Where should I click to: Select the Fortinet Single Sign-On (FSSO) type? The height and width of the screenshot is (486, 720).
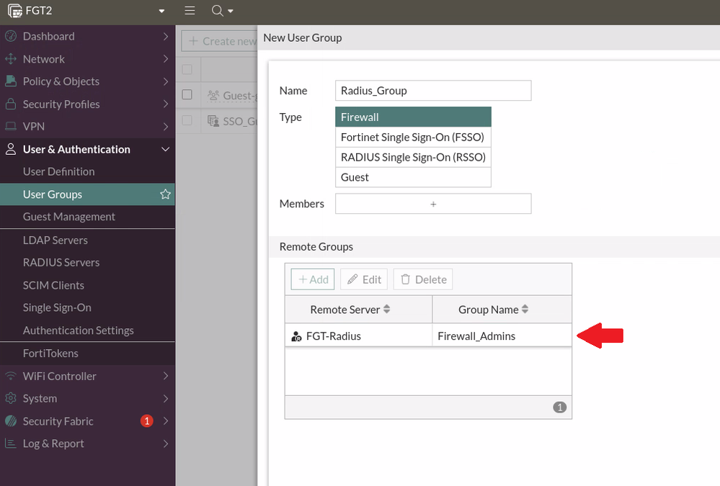click(x=412, y=137)
